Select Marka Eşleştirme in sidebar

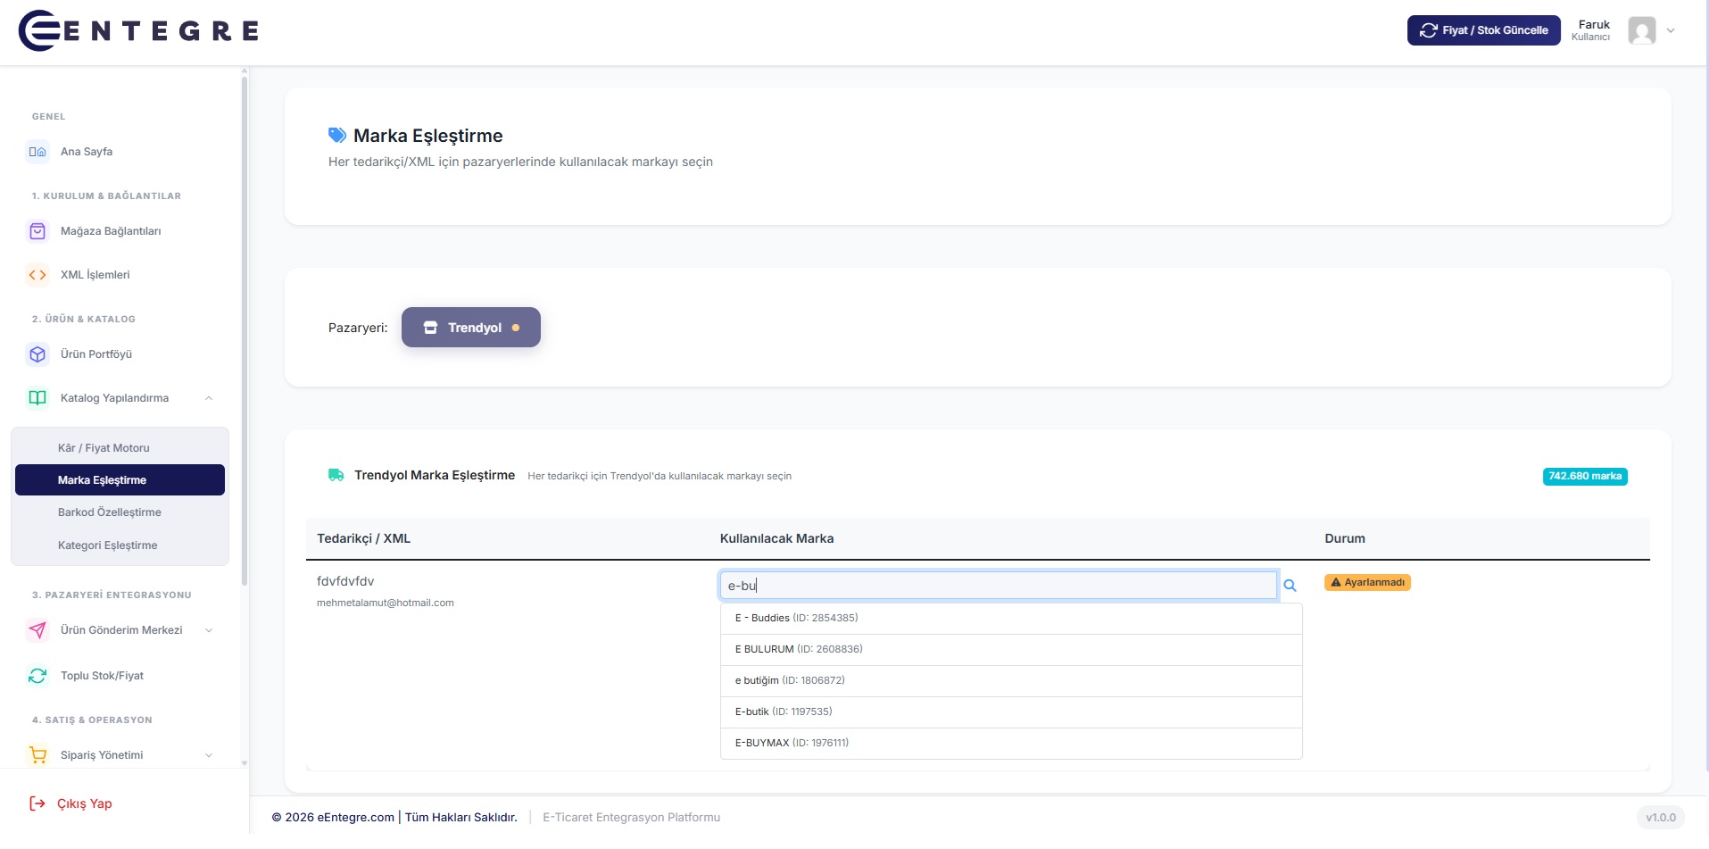coord(120,480)
